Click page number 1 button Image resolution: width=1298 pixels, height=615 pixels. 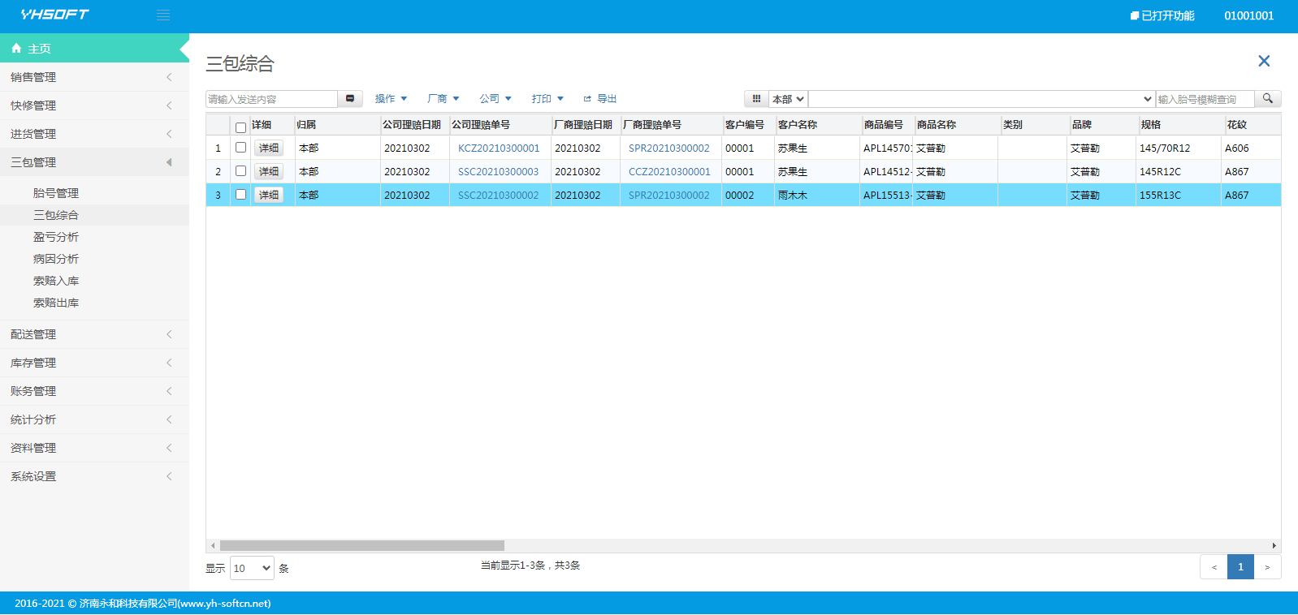tap(1240, 567)
